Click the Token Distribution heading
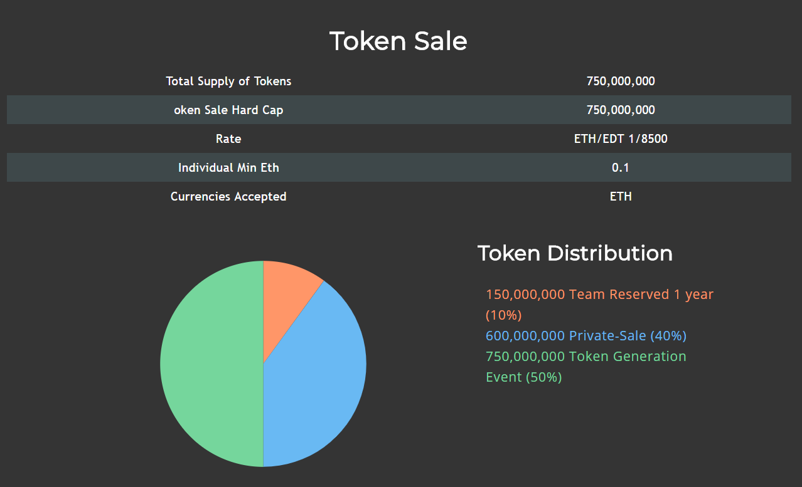Screen dimensions: 802x487 (575, 253)
